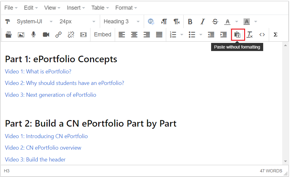Image resolution: width=290 pixels, height=177 pixels.
Task: Insert media with film icon
Action: click(x=83, y=35)
